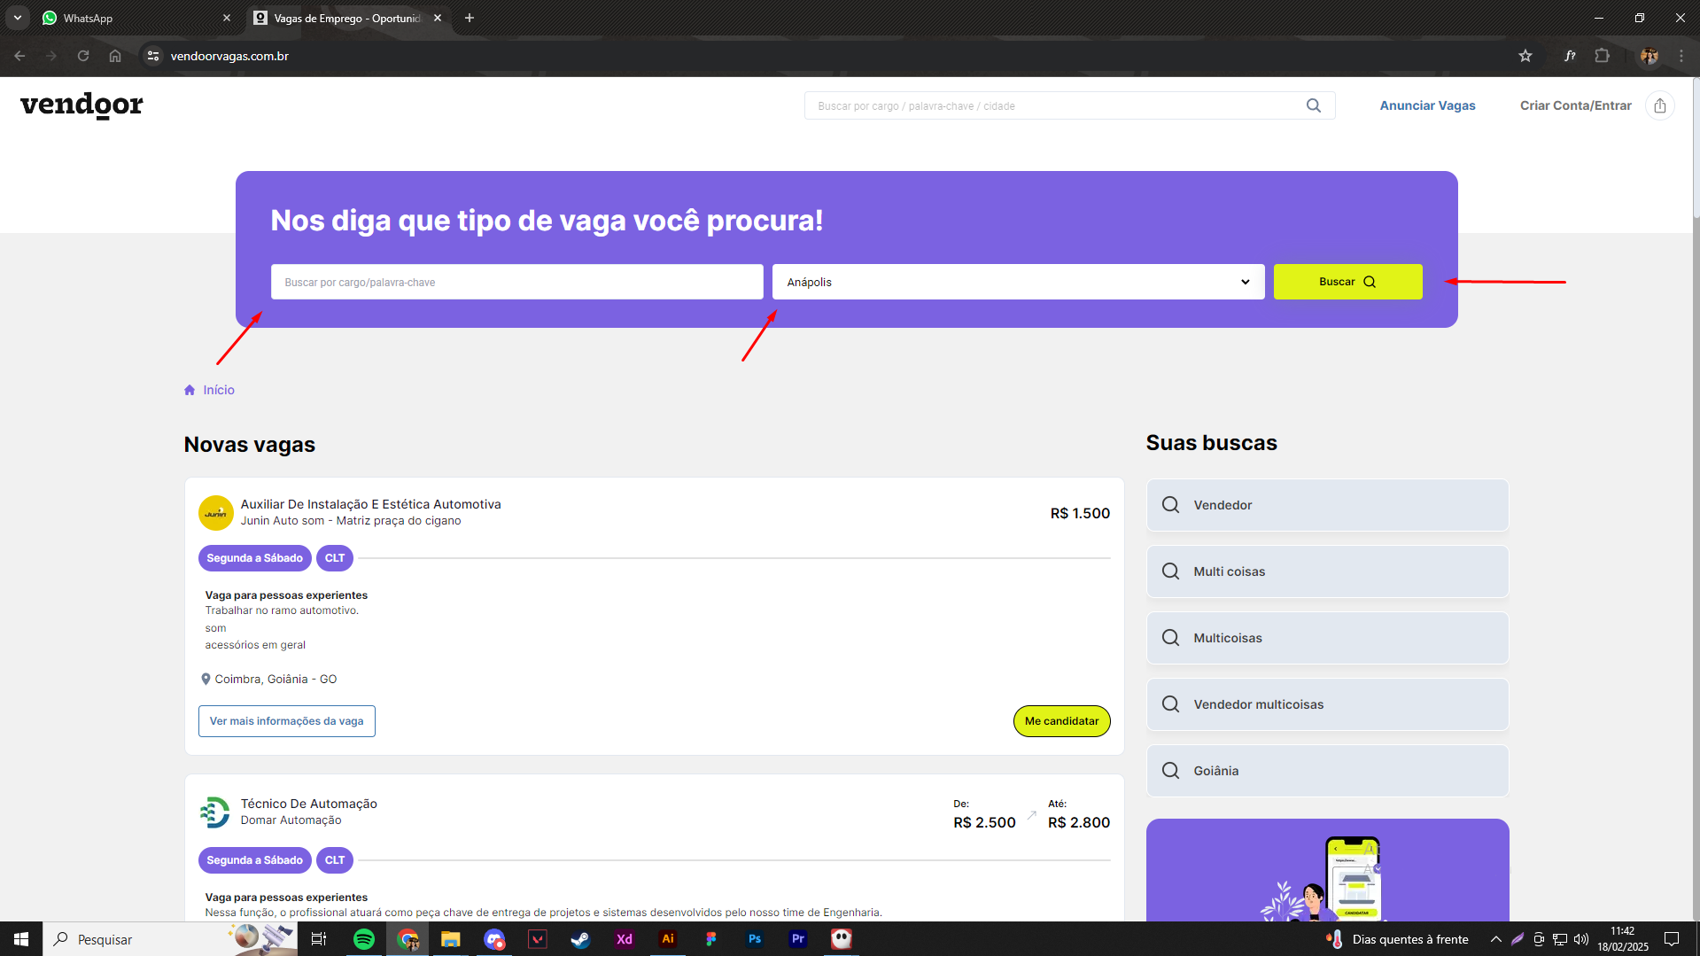Screen dimensions: 1700x956
Task: Open the Anápolis city dropdown
Action: pos(1017,282)
